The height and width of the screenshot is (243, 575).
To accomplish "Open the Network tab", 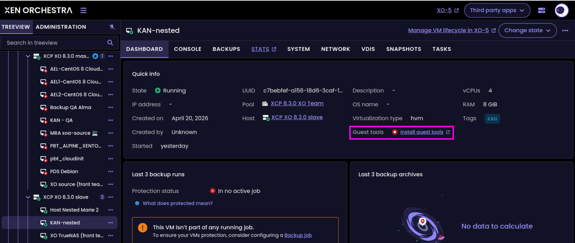I will [x=335, y=49].
